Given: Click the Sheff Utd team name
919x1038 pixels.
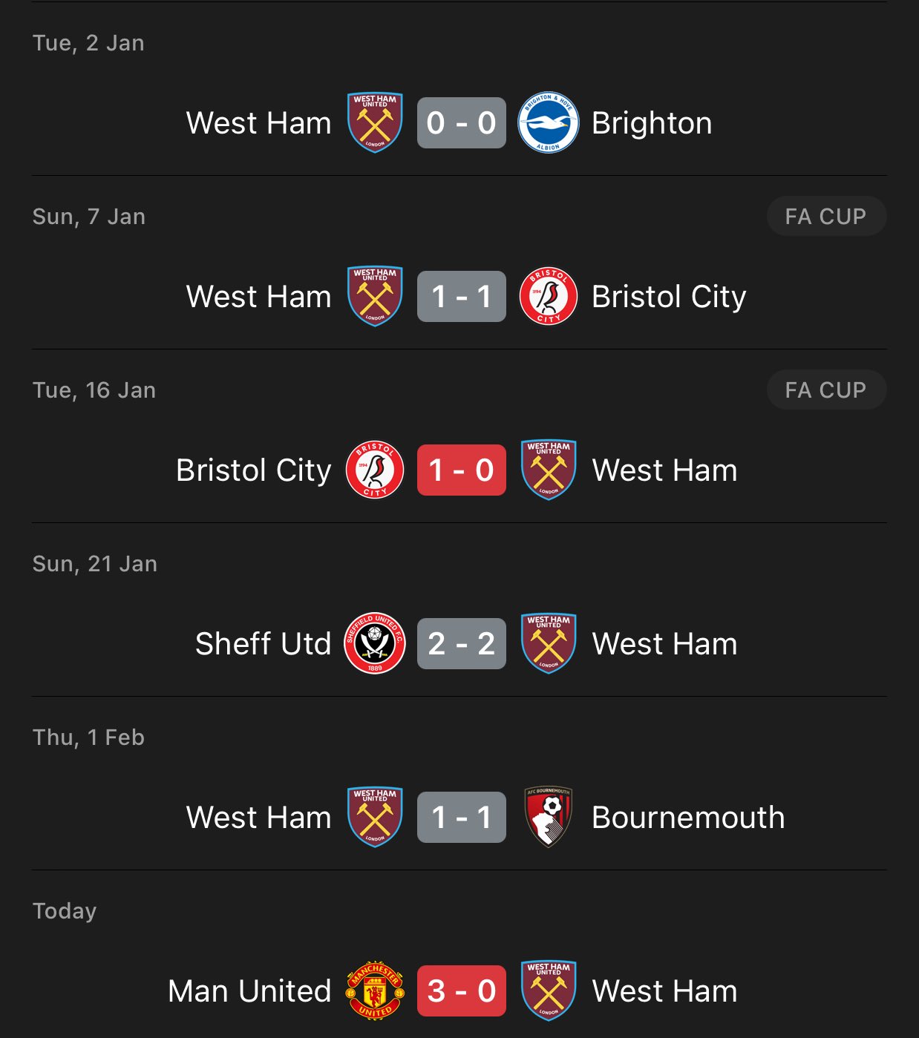Looking at the screenshot, I should 263,643.
